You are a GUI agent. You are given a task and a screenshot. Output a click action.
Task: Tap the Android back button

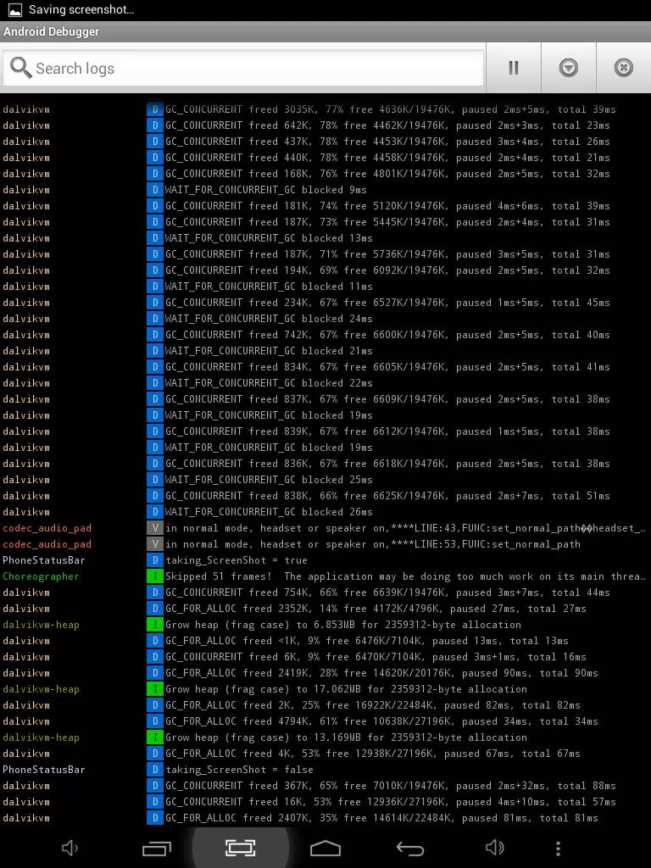click(x=410, y=848)
